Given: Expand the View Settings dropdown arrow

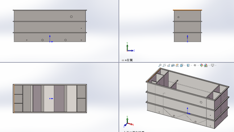Looking at the screenshot, I should pyautogui.click(x=216, y=65).
